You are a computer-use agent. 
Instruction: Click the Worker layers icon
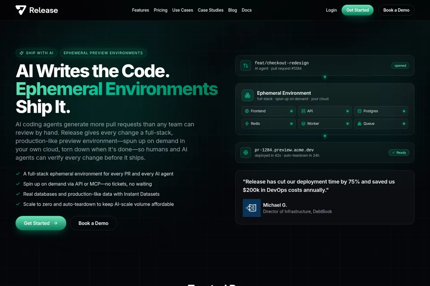click(303, 124)
